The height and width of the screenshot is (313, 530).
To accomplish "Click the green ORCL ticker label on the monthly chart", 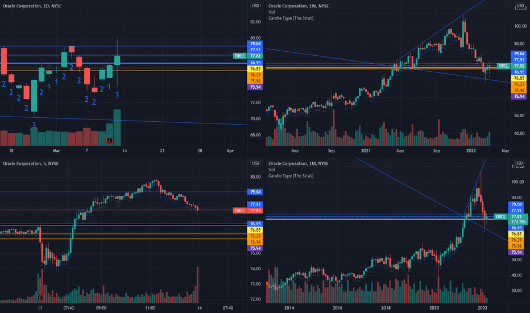I will pyautogui.click(x=500, y=217).
